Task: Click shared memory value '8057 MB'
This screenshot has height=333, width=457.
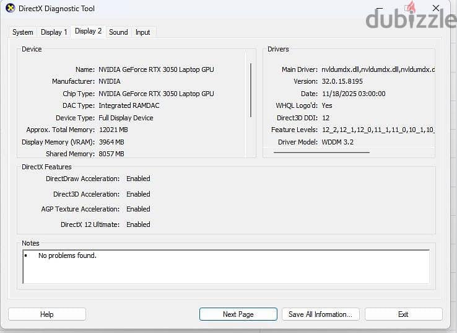Action: [111, 154]
